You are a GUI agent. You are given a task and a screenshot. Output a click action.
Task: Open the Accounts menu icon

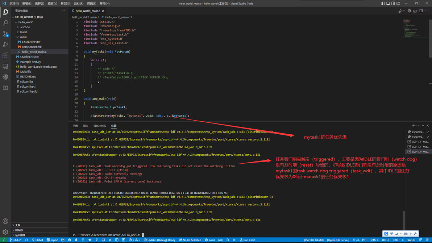(5, 221)
